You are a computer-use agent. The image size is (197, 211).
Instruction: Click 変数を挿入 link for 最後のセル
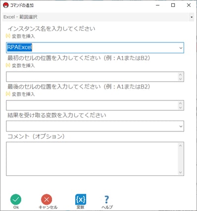point(23,94)
